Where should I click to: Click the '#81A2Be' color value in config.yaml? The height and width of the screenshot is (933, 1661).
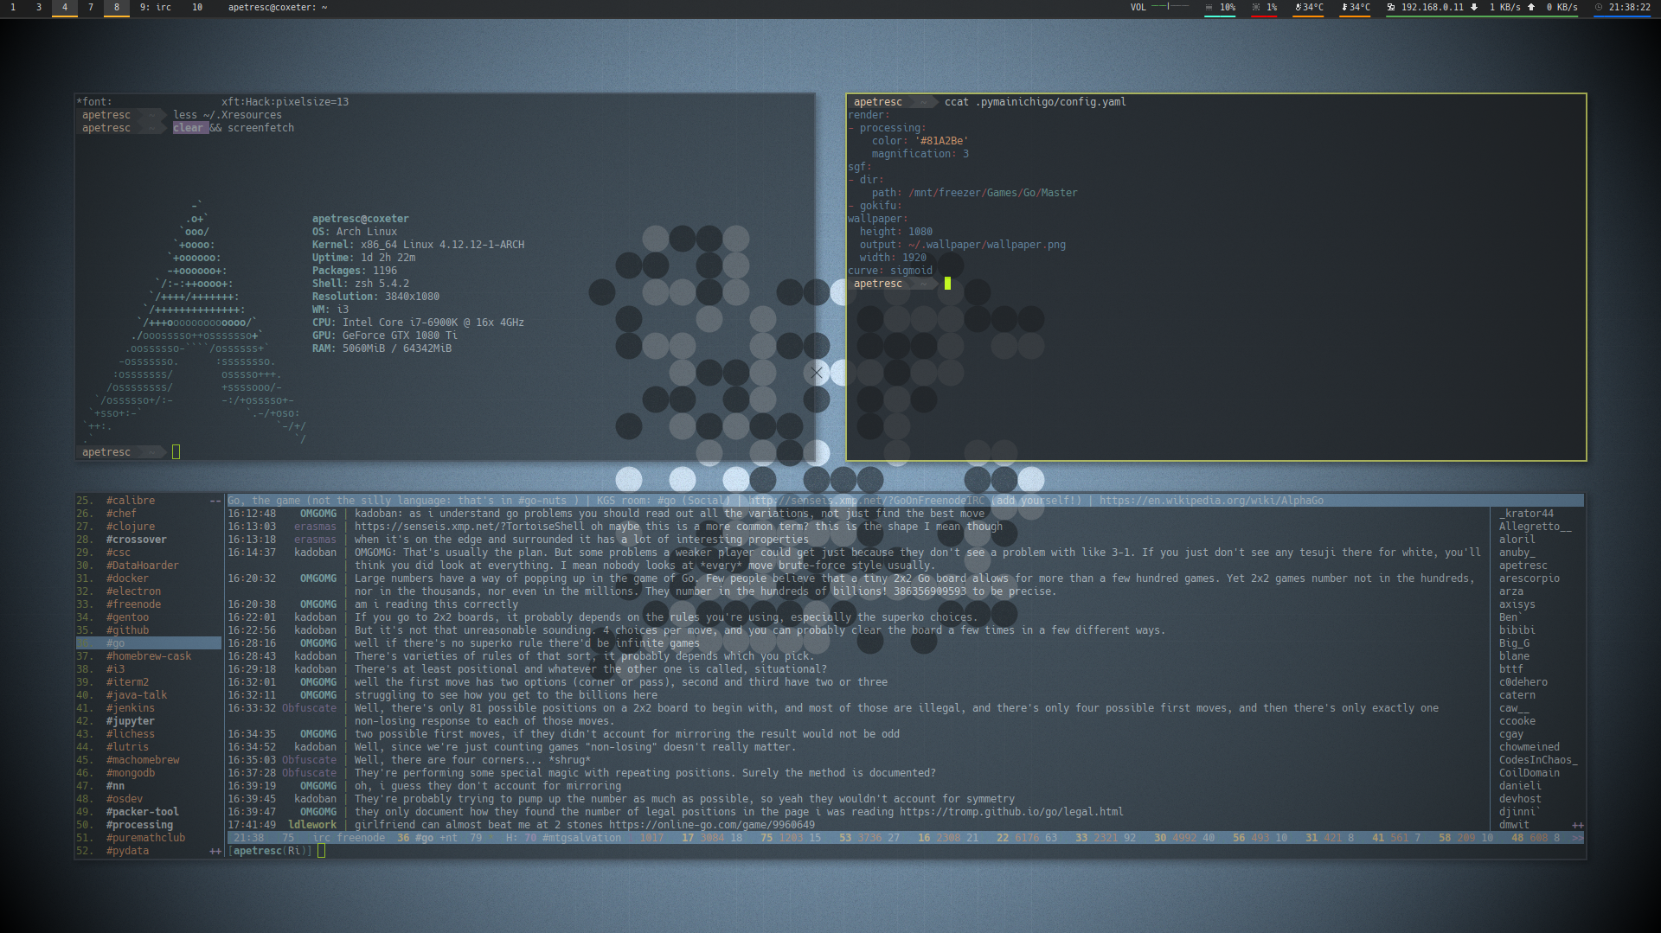941,141
